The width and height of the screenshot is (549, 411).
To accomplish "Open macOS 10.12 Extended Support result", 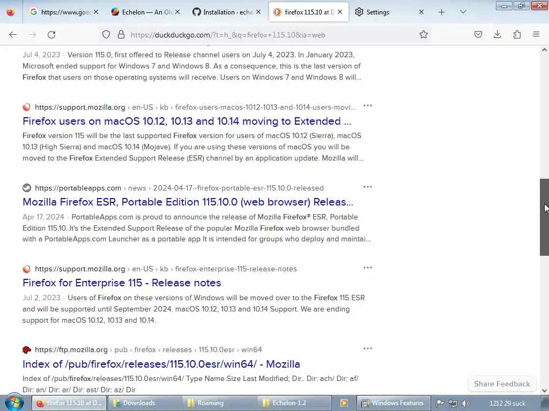I will [x=187, y=121].
